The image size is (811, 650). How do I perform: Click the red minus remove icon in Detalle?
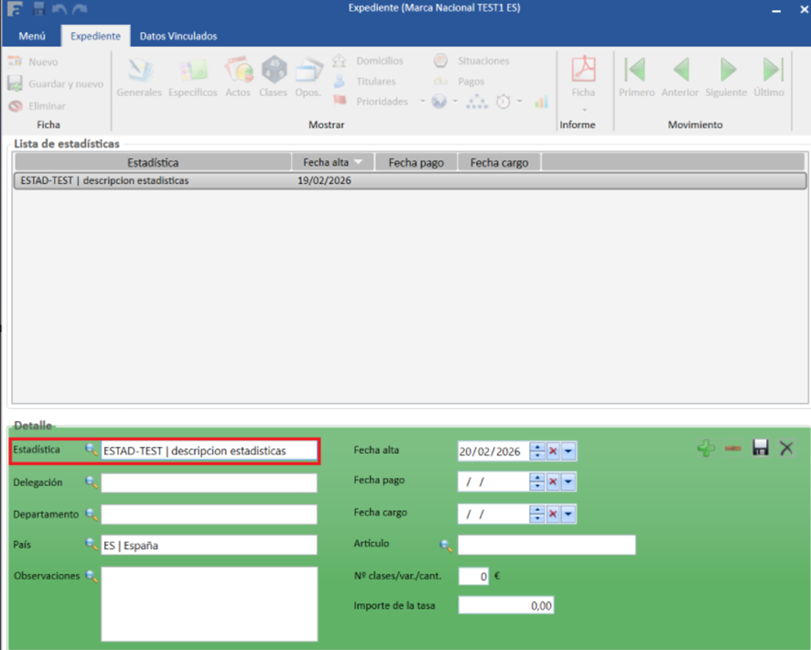point(732,449)
